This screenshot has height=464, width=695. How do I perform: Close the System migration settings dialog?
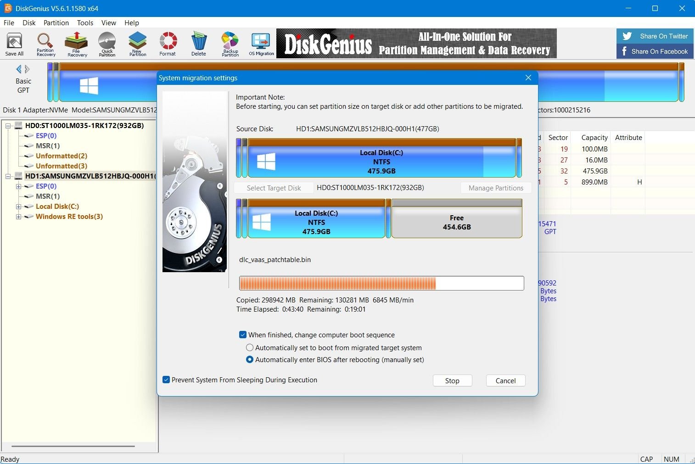pyautogui.click(x=528, y=78)
